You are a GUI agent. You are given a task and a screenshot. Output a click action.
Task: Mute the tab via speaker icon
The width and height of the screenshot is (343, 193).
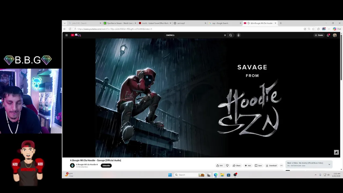point(248,23)
